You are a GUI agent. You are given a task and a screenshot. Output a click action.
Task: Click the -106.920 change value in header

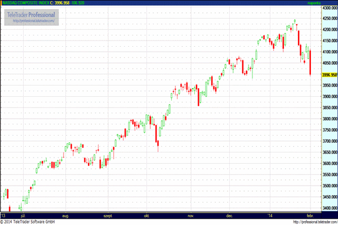[78, 3]
